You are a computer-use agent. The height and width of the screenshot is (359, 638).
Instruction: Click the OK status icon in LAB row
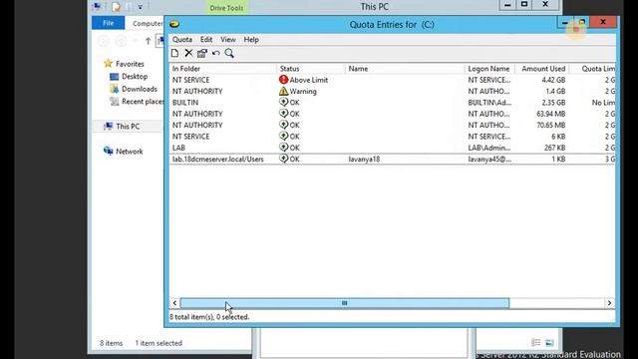[283, 147]
